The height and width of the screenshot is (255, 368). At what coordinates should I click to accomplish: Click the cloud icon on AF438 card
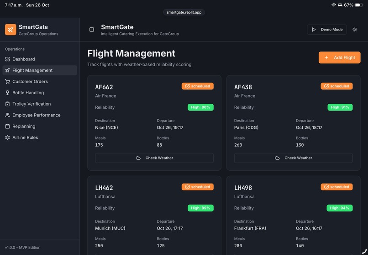pyautogui.click(x=278, y=158)
